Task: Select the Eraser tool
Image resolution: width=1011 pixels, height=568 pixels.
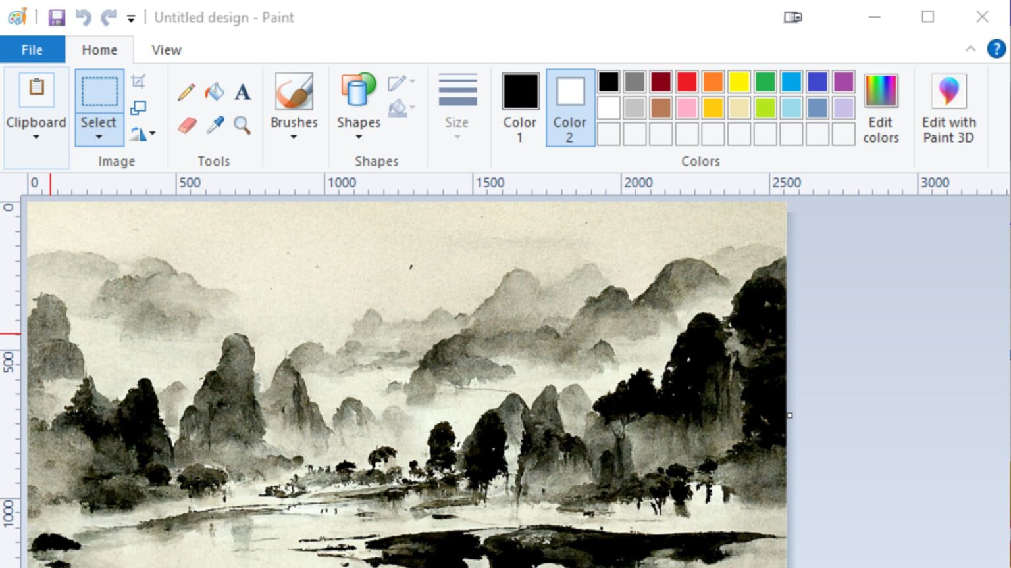Action: [x=186, y=126]
